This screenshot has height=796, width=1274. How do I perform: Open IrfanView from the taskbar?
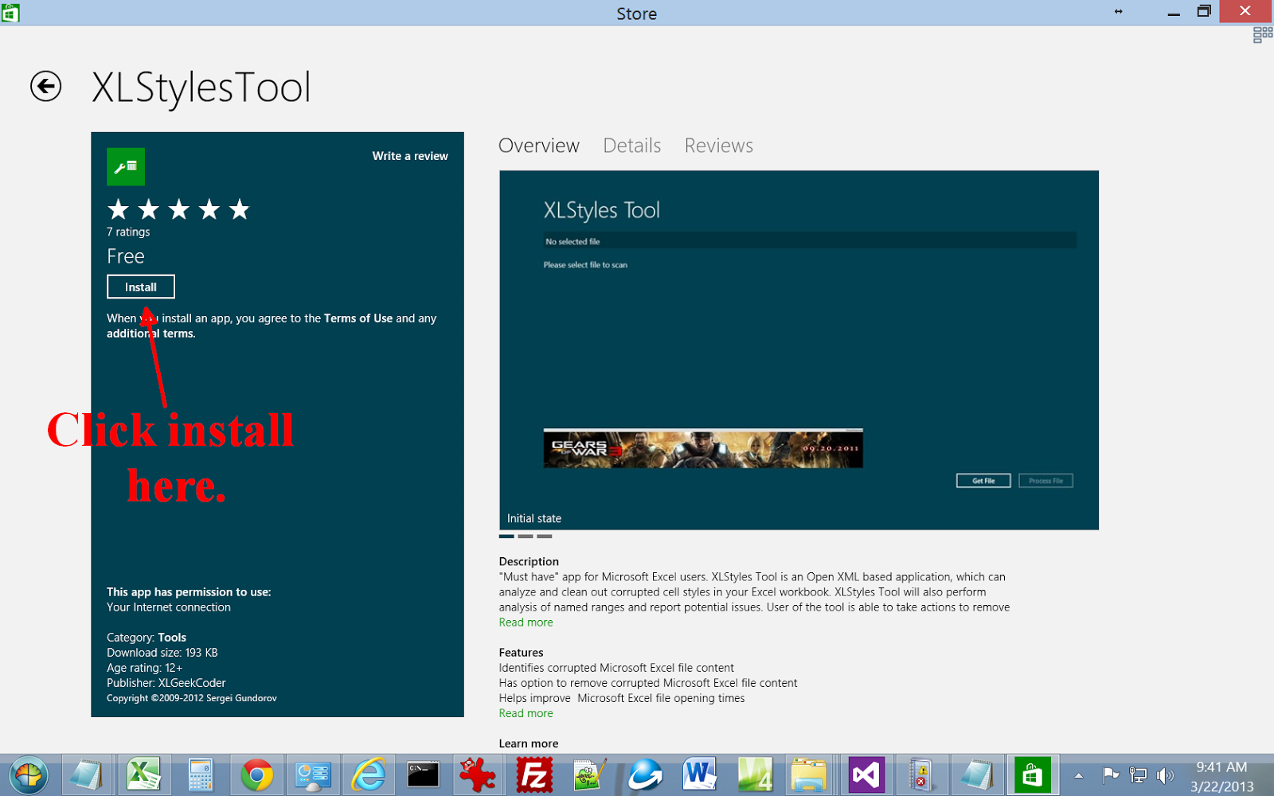(x=478, y=774)
